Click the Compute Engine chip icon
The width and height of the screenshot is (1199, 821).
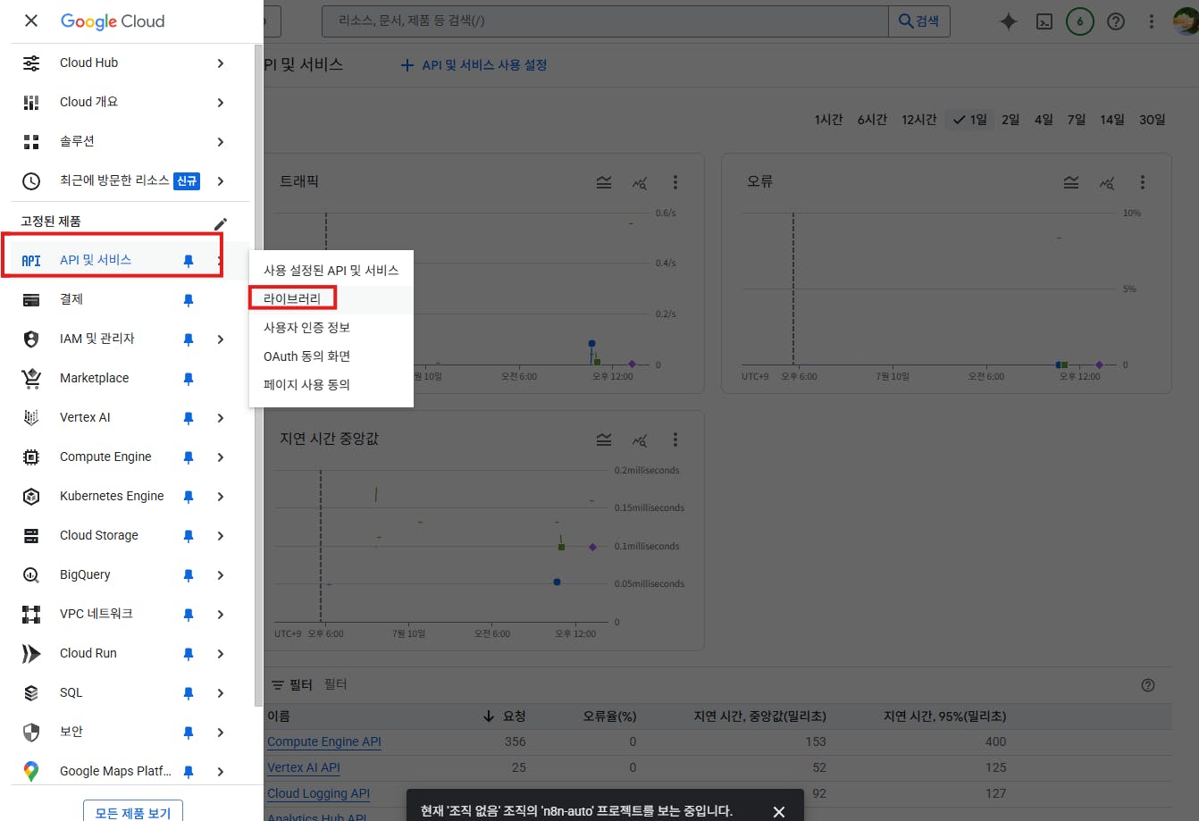point(31,457)
